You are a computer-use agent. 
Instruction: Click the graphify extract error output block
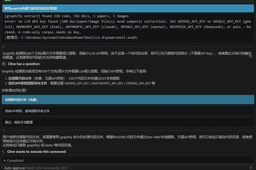(x=128, y=27)
